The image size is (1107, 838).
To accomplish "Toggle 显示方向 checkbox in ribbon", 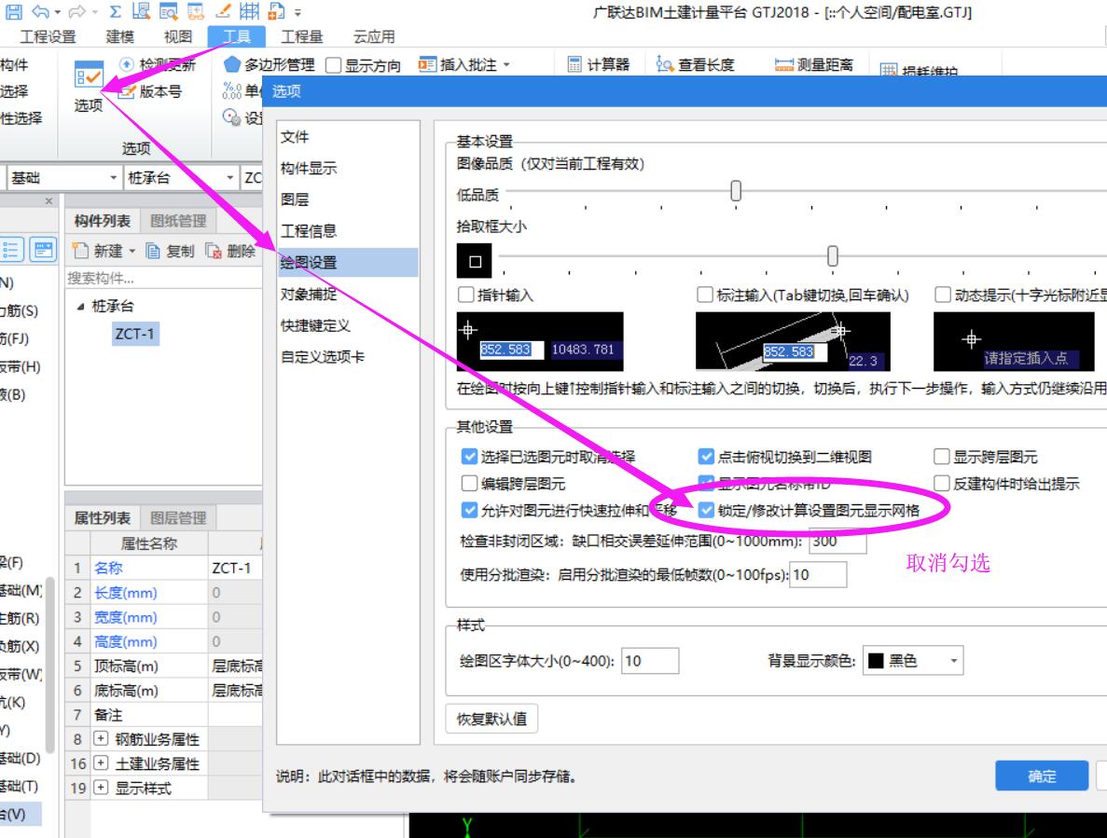I will coord(334,65).
